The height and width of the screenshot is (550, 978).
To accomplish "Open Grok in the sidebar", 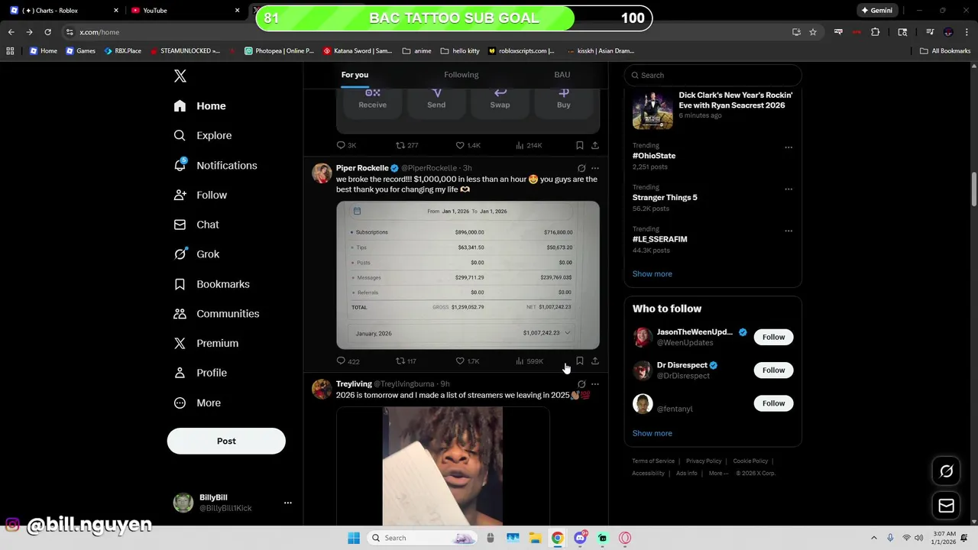I will tap(196, 254).
